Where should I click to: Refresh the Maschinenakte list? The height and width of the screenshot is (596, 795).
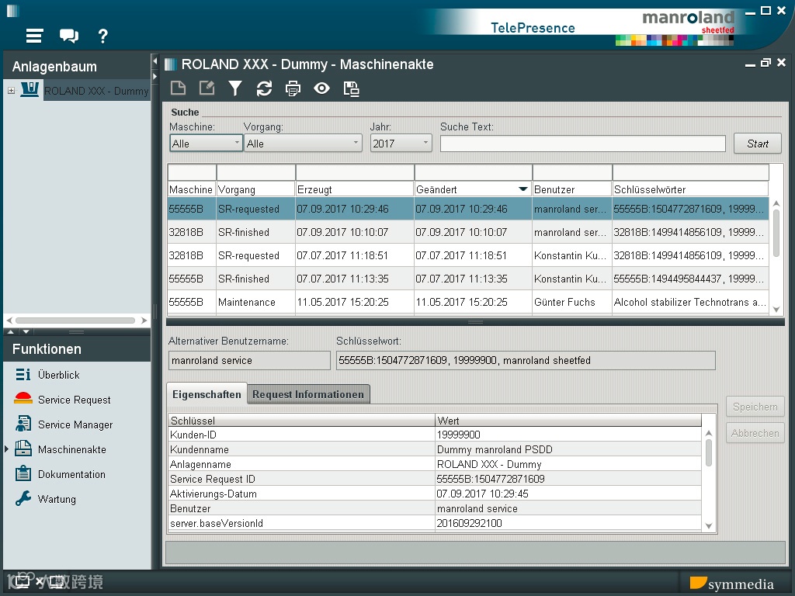[x=264, y=88]
